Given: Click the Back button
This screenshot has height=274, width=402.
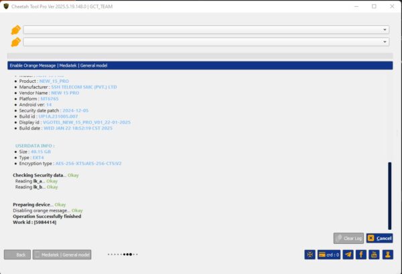Looking at the screenshot, I should pyautogui.click(x=17, y=255).
